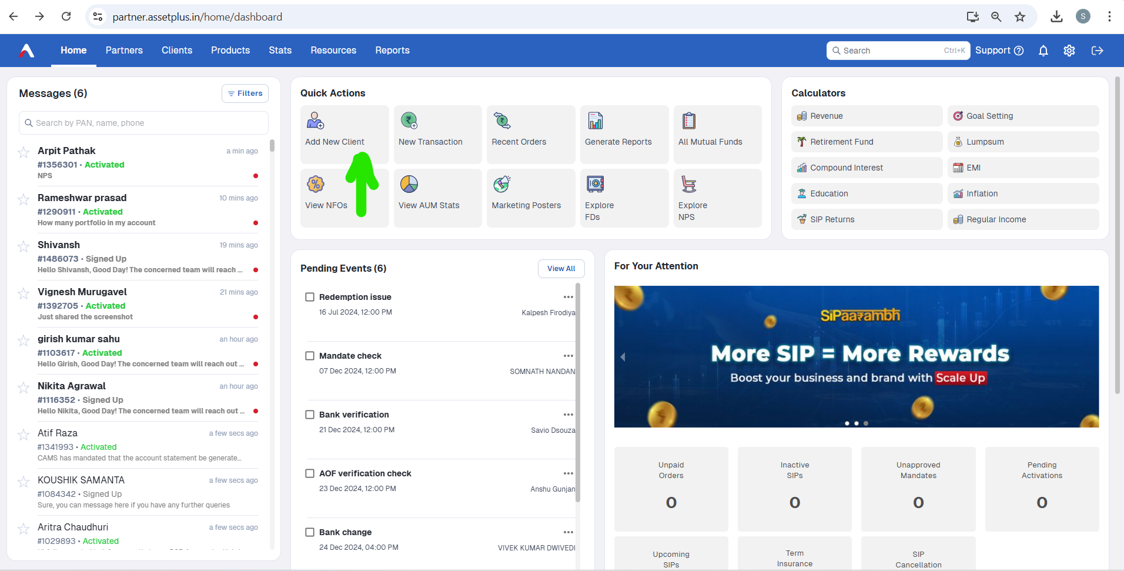Click the logout icon

[x=1098, y=51]
